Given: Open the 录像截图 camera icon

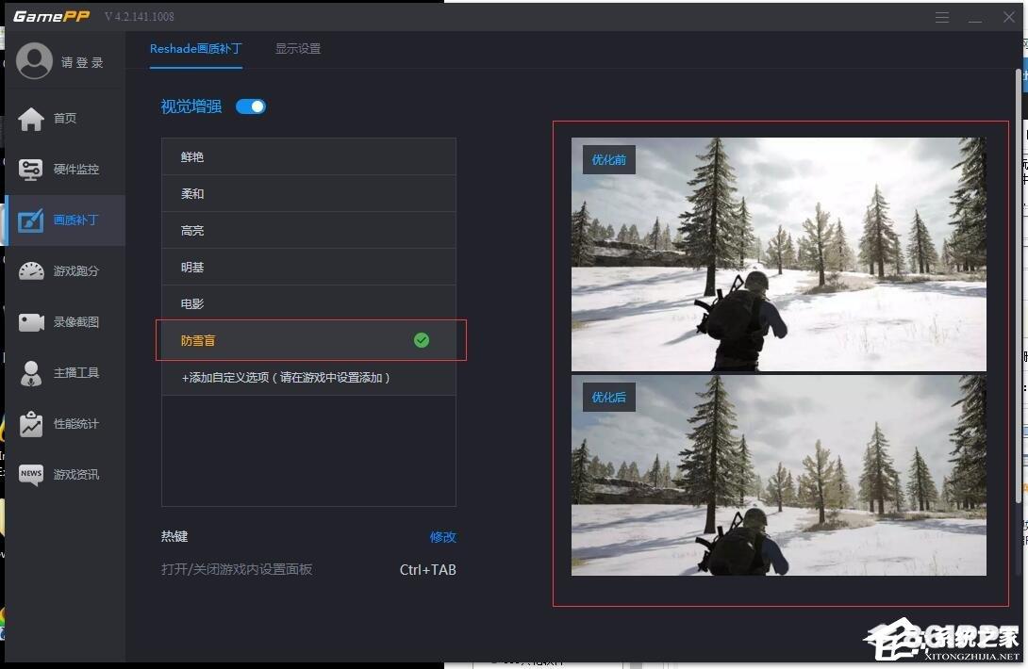Looking at the screenshot, I should point(31,322).
